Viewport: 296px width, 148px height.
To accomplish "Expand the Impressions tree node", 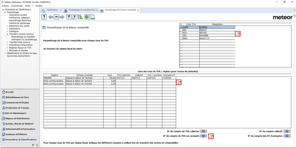I will [x=7, y=29].
